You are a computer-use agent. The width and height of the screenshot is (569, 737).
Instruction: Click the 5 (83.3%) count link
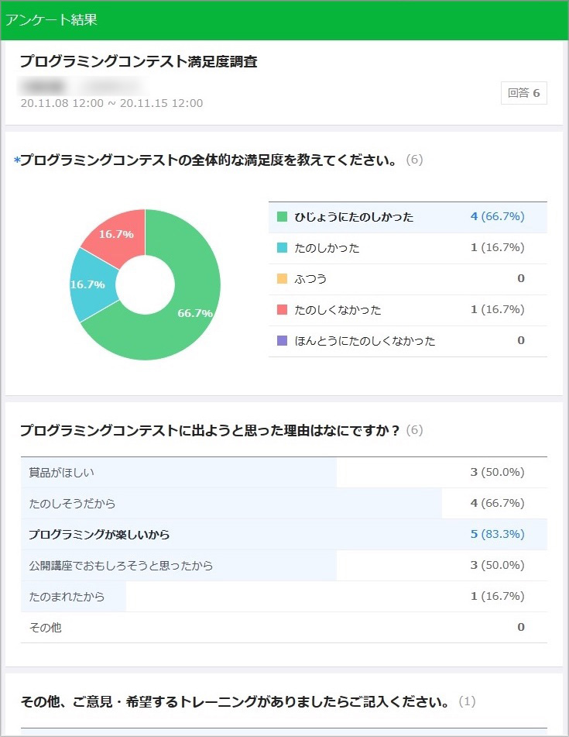497,535
